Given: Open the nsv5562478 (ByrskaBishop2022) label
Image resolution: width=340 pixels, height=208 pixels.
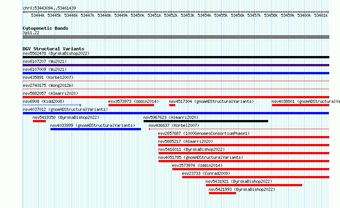Looking at the screenshot, I should click(56, 53).
